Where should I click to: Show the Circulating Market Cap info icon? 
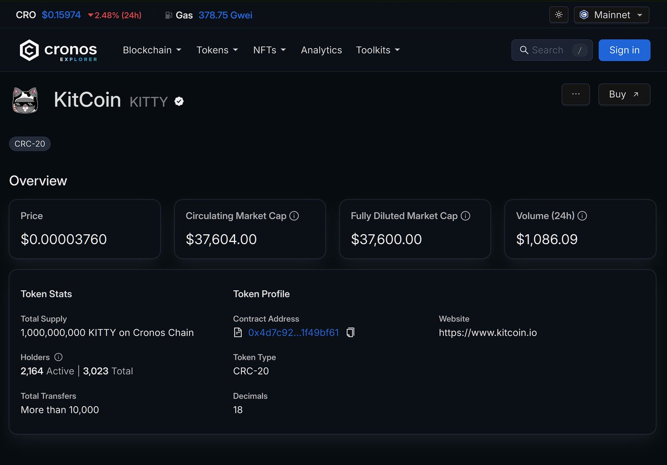coord(295,216)
